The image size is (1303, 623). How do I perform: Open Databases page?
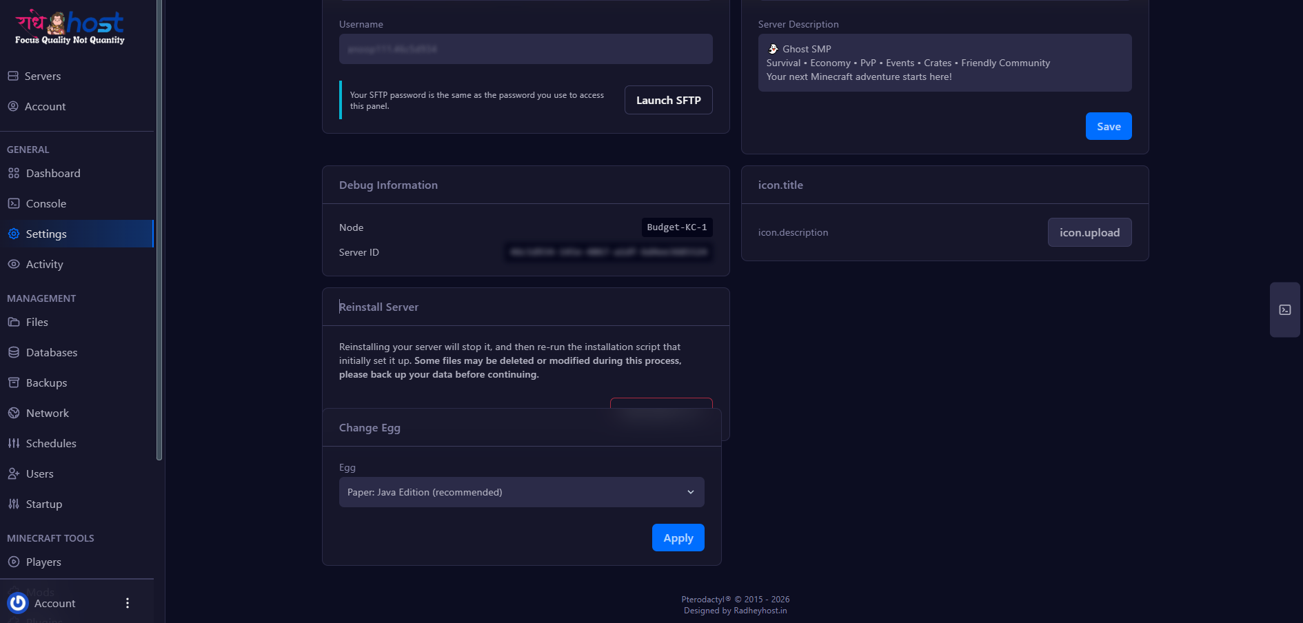[x=52, y=352]
